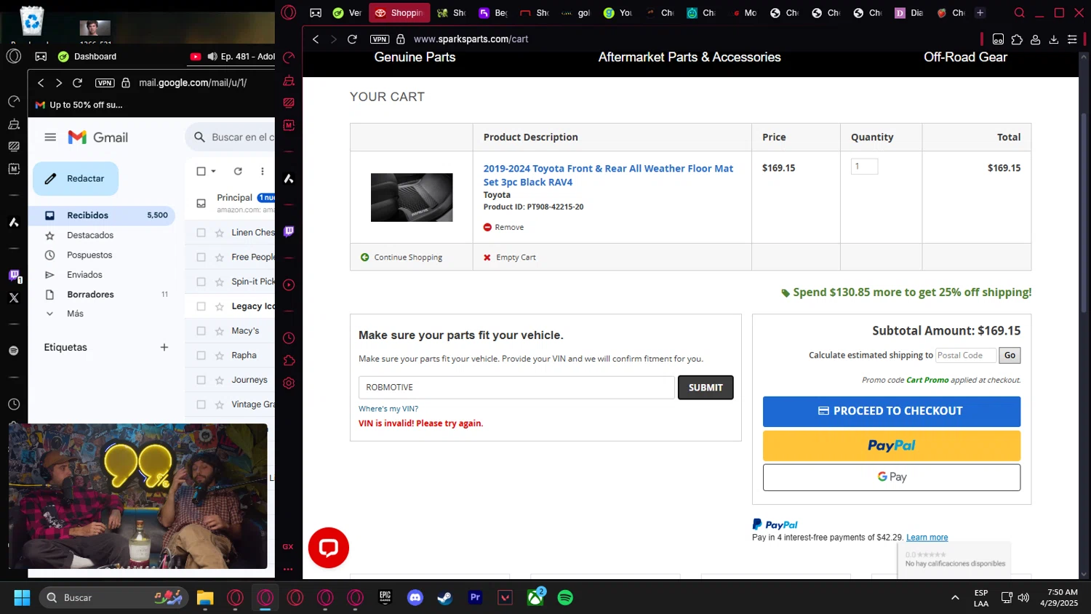Open the Ep. 481 YouTube tab
The width and height of the screenshot is (1091, 614).
click(232, 56)
